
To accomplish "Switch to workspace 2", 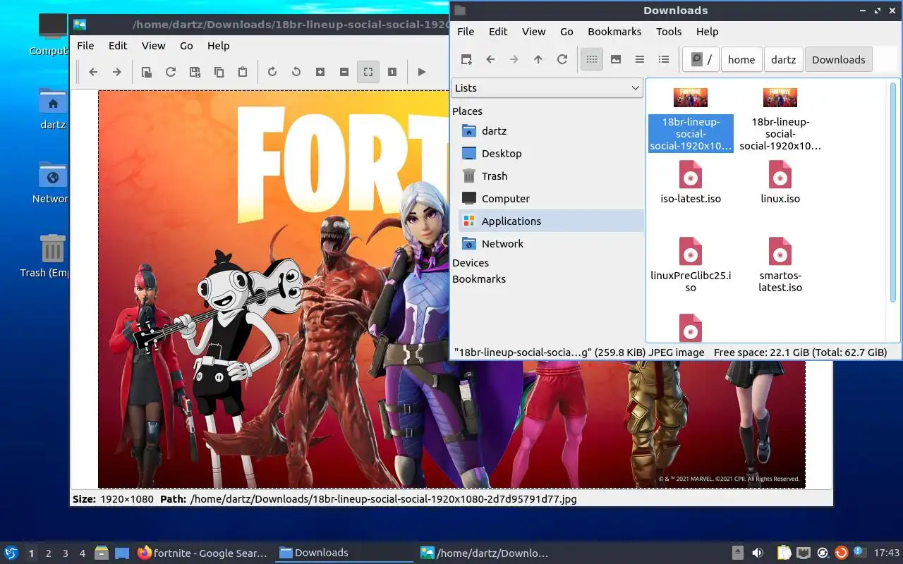I will point(49,553).
